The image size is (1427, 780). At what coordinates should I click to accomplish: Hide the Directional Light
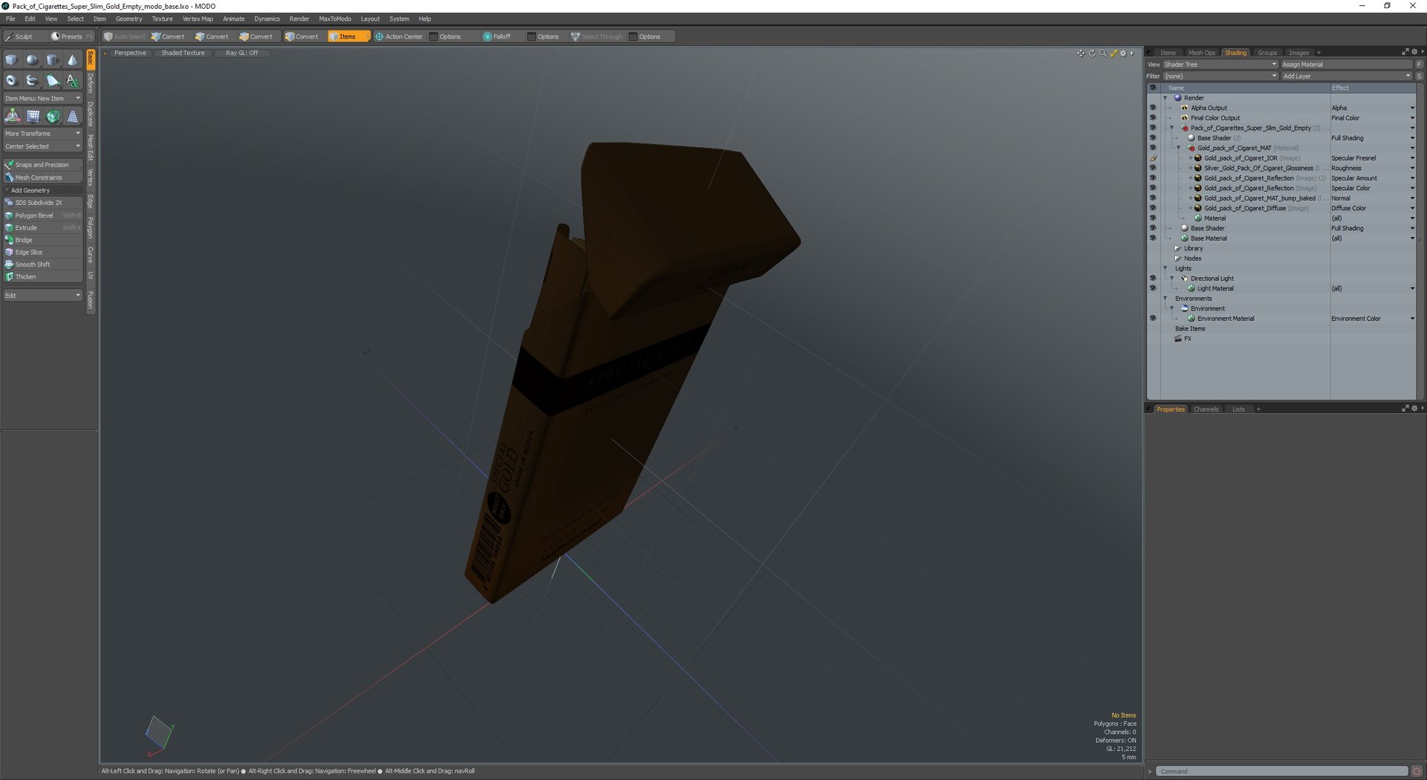tap(1153, 279)
